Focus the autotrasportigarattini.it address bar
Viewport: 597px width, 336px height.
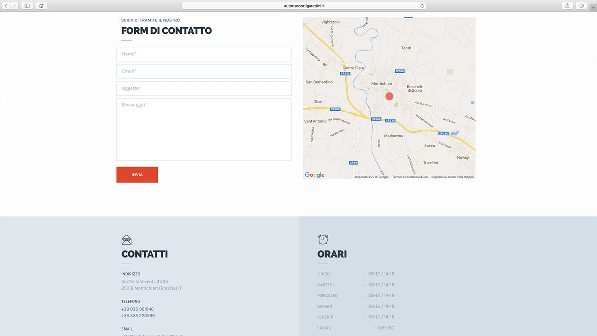tap(304, 6)
